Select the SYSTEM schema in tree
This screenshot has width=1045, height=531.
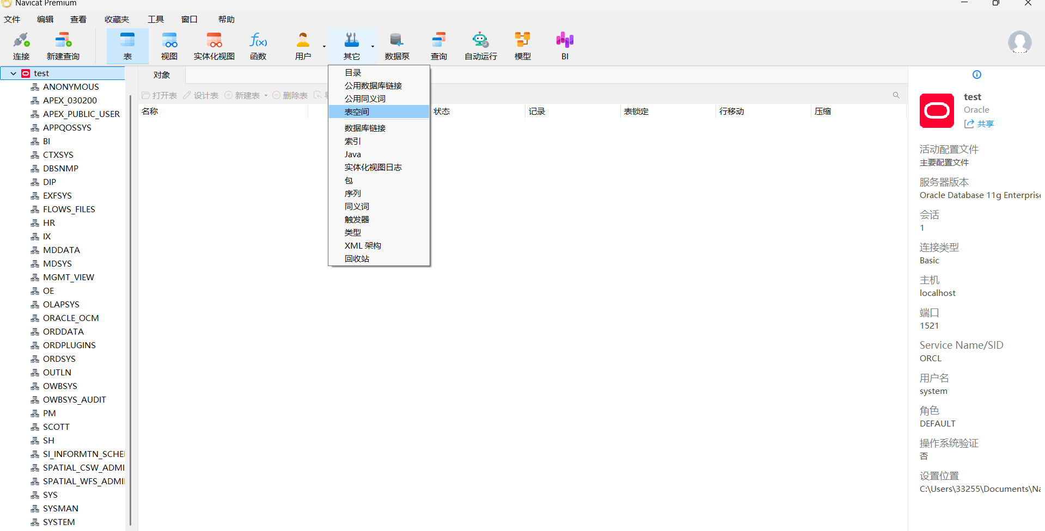(x=59, y=522)
